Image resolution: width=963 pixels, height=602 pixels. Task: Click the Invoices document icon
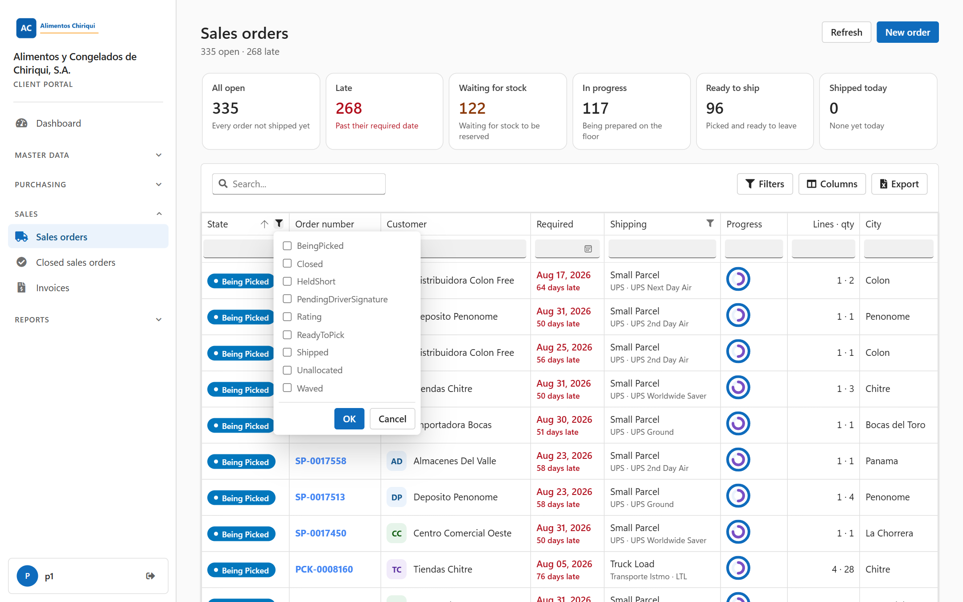[x=21, y=288]
